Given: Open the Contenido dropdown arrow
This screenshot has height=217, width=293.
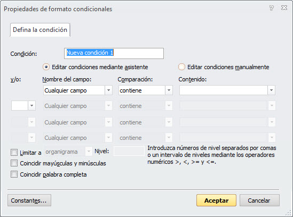Looking at the screenshot, I should [271, 90].
